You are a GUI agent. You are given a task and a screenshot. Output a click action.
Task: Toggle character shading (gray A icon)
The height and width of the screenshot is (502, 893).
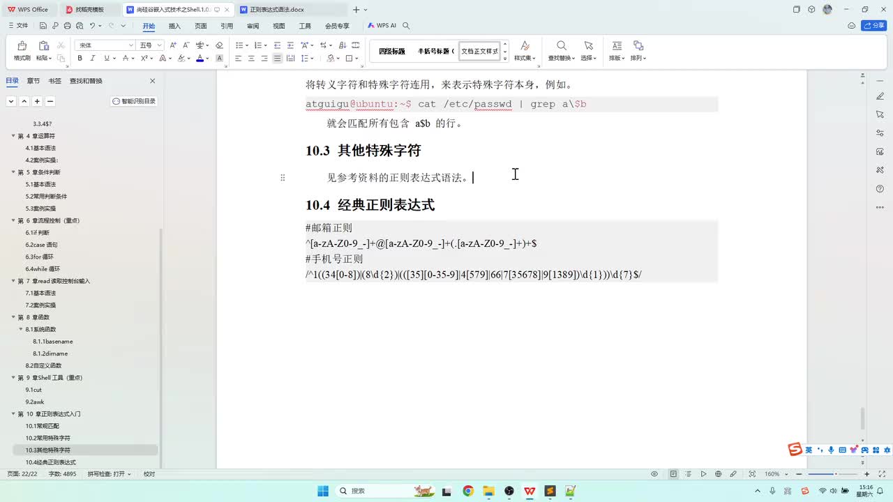tap(220, 59)
